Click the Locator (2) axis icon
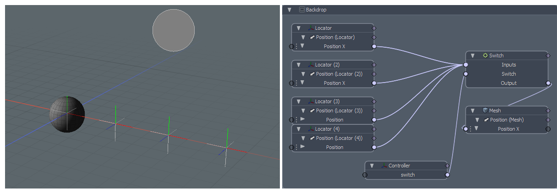557x194 pixels. coord(311,65)
